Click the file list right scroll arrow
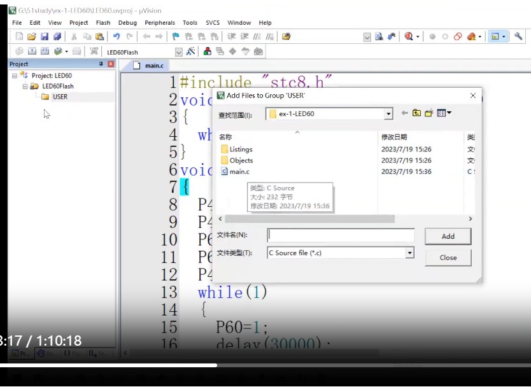531x387 pixels. [470, 219]
